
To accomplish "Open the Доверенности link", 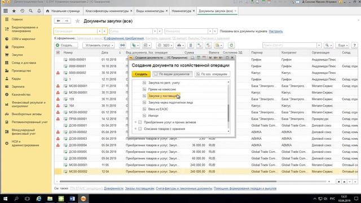I will click(x=113, y=188).
